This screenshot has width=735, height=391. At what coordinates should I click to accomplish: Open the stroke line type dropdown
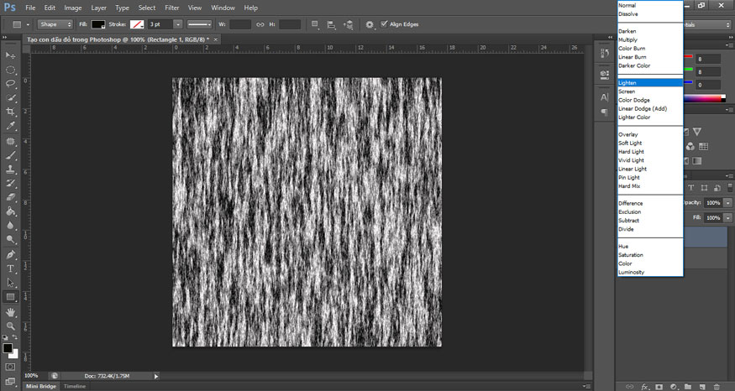pos(199,24)
